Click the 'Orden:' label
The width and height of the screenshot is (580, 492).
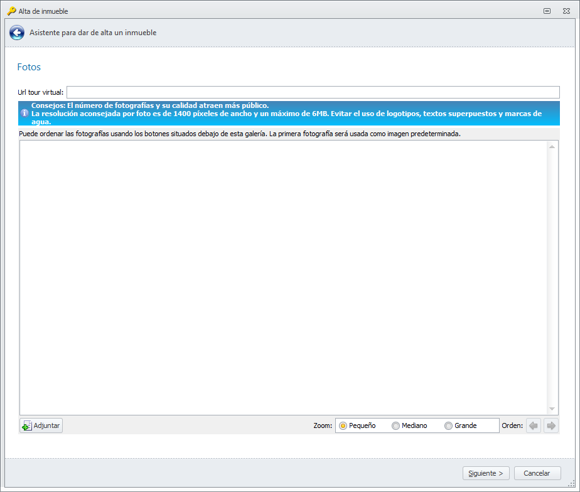click(512, 425)
